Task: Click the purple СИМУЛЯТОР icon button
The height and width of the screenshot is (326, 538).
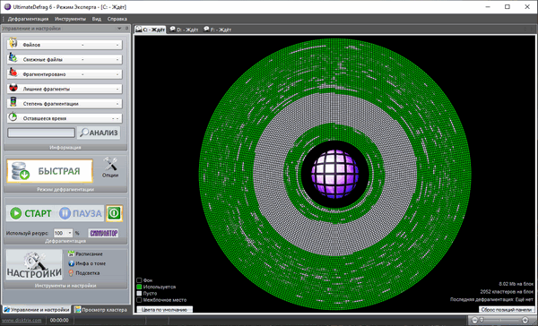Action: point(104,233)
